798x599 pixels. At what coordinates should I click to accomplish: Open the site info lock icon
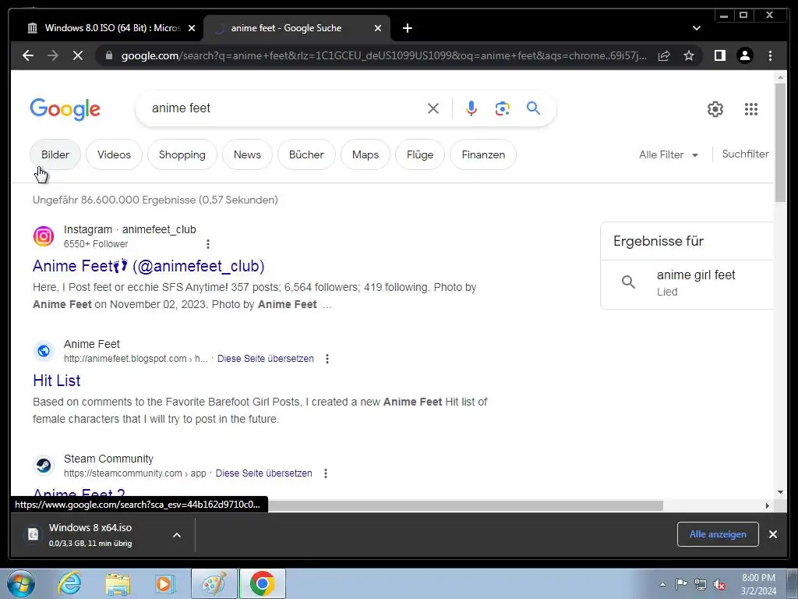[x=109, y=55]
